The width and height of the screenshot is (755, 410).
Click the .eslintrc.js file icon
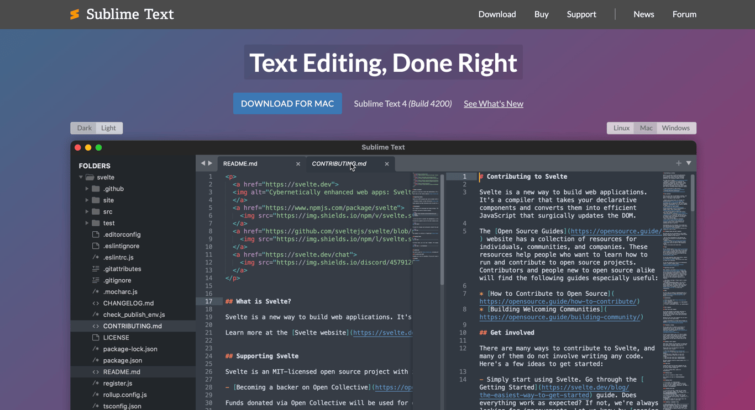(x=95, y=257)
